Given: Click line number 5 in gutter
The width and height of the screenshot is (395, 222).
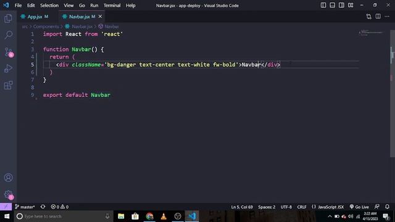Looking at the screenshot, I should (x=32, y=65).
